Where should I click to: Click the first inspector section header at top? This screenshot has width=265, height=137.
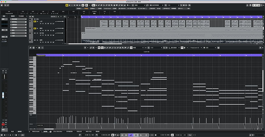pos(19,19)
